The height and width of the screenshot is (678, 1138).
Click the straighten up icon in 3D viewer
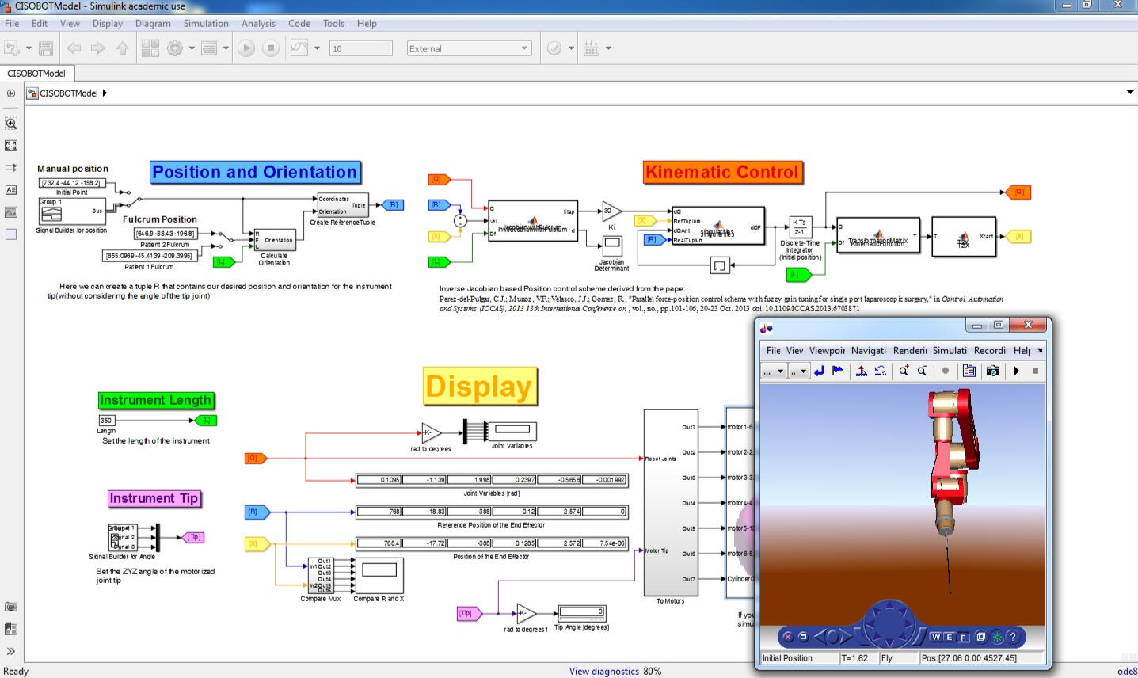pyautogui.click(x=862, y=371)
